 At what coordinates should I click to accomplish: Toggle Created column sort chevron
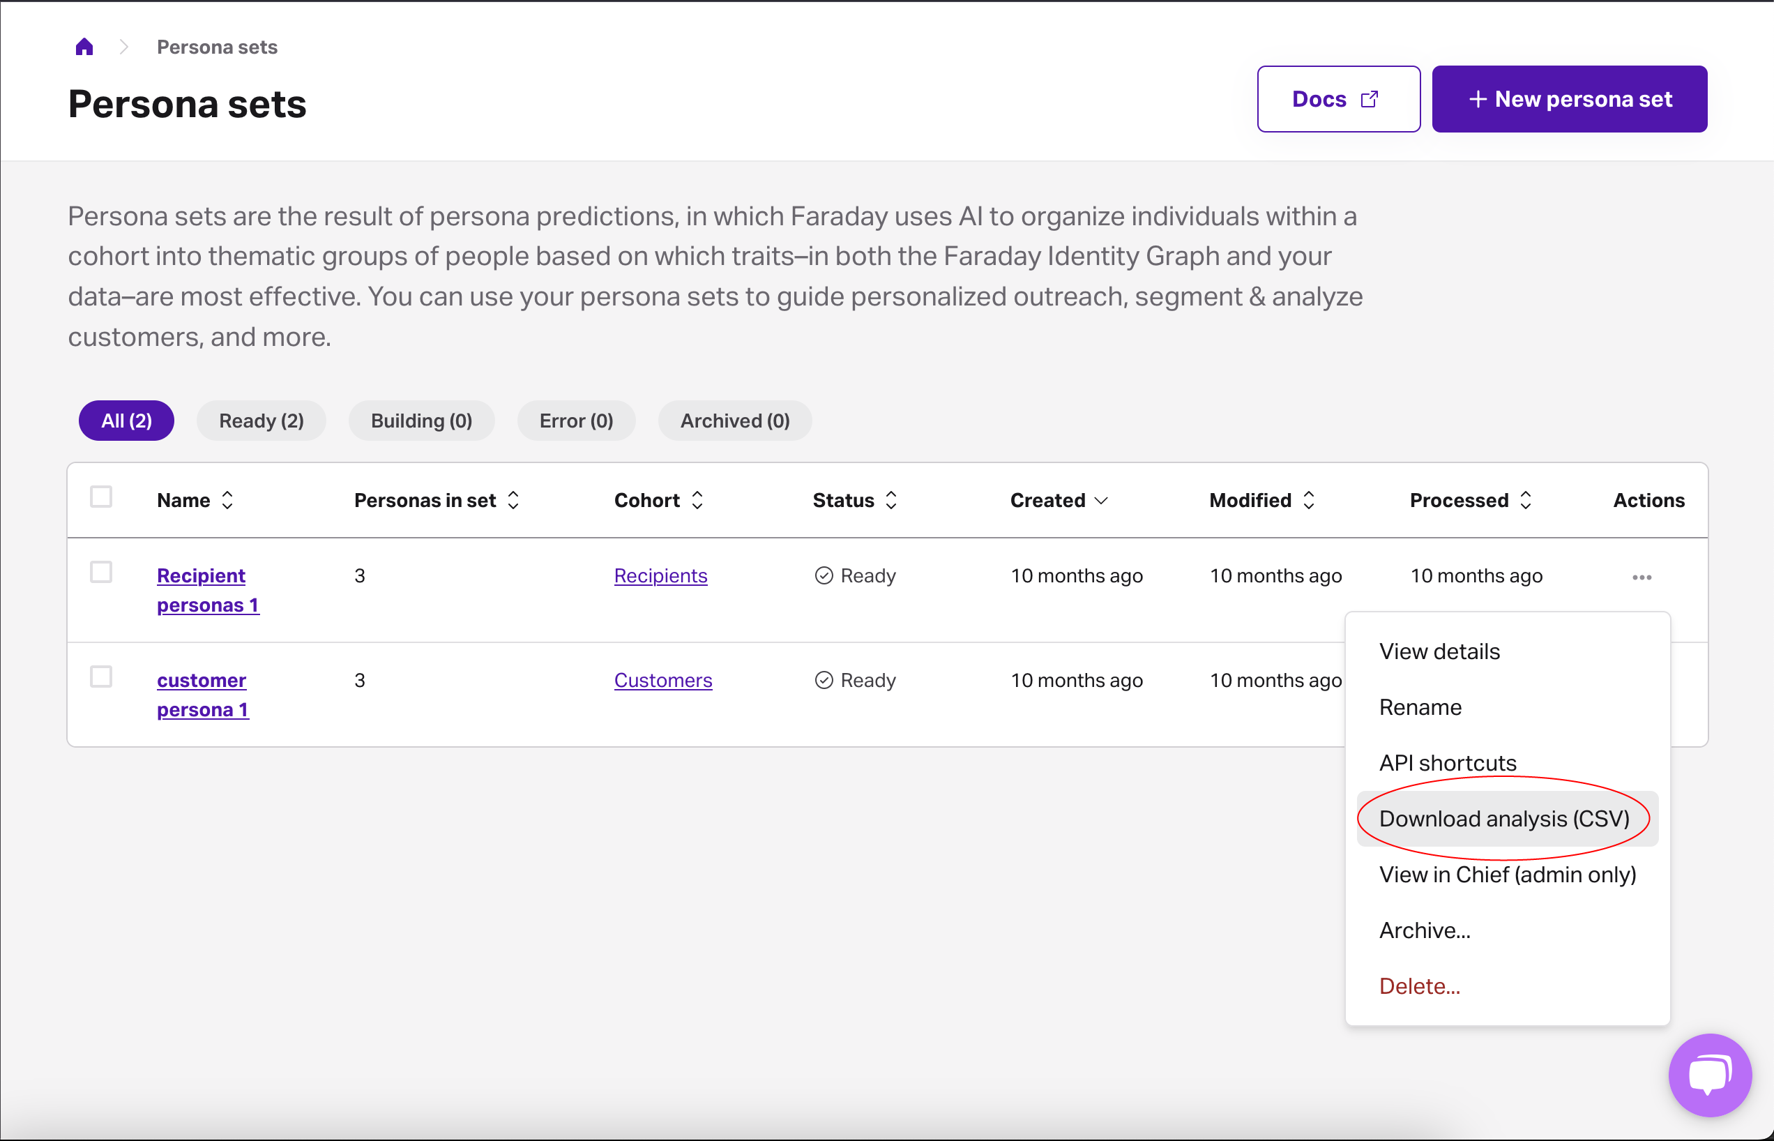(1102, 500)
